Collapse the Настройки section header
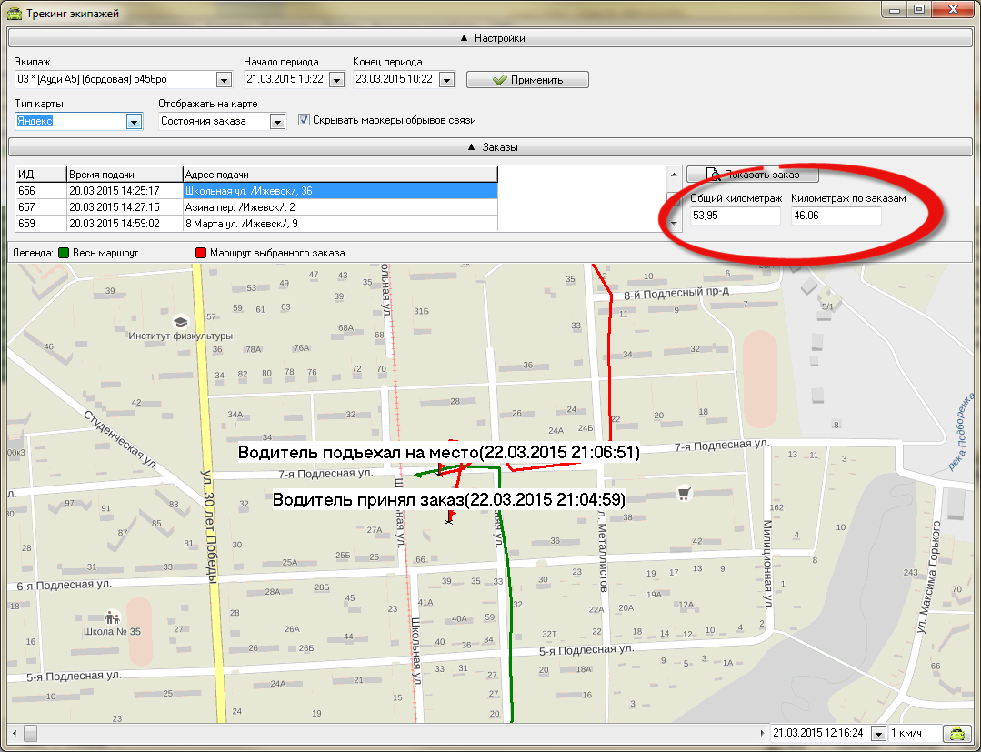Image resolution: width=981 pixels, height=752 pixels. coord(492,38)
